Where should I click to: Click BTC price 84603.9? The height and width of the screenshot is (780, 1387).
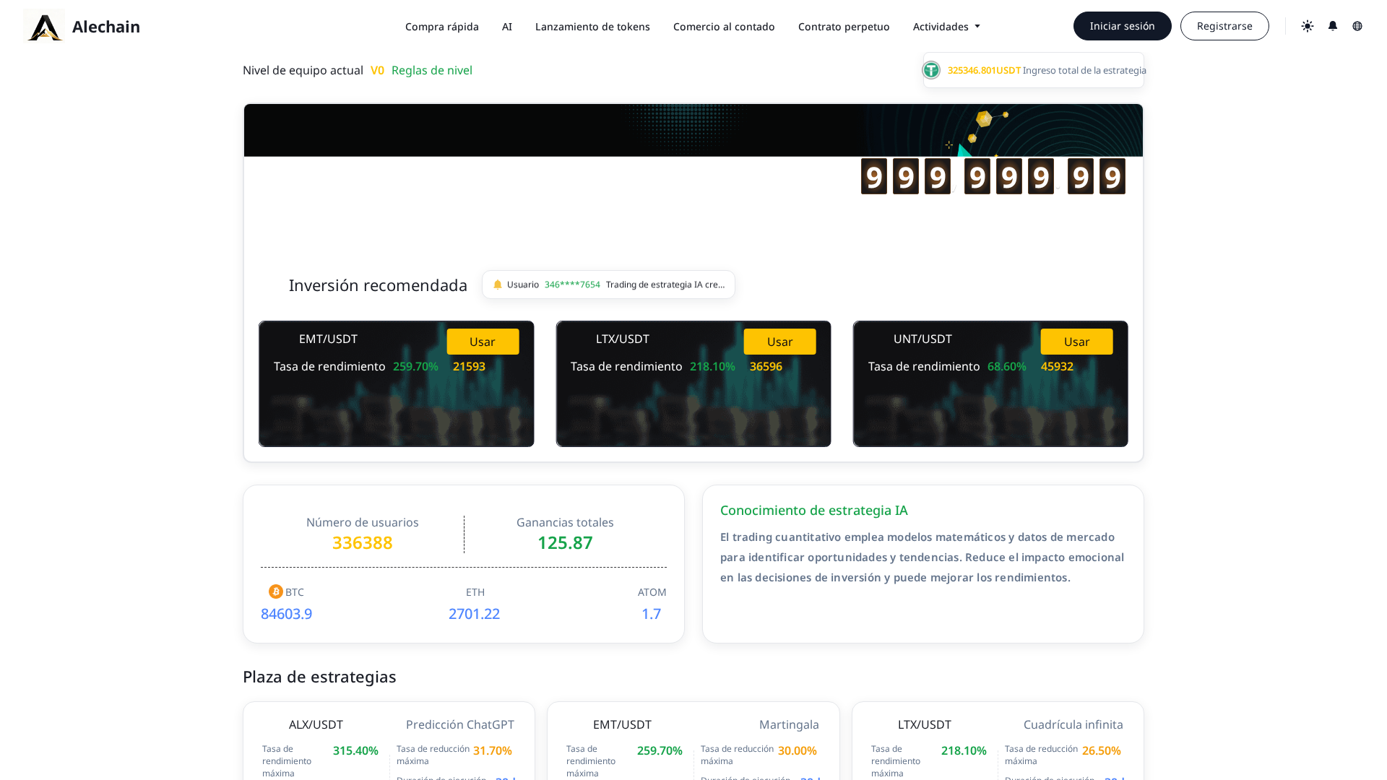286,614
